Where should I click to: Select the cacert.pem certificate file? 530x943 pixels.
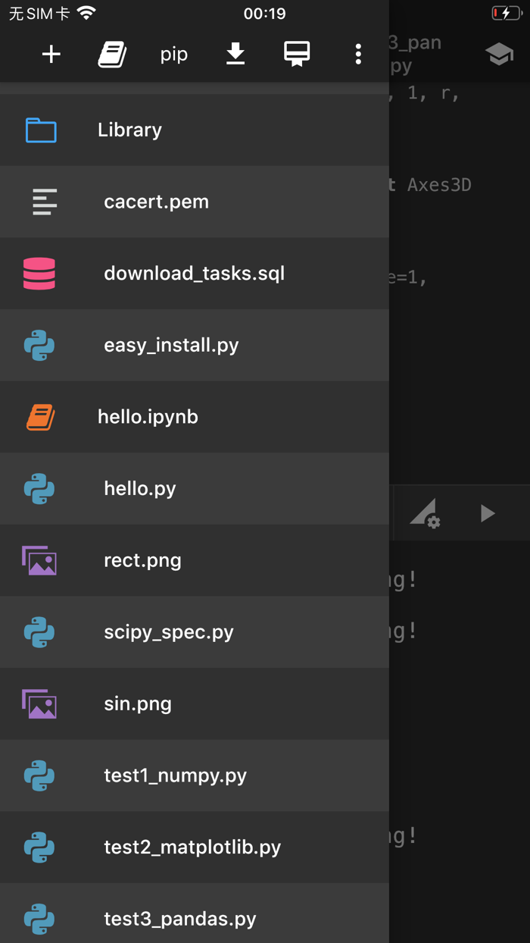click(156, 202)
